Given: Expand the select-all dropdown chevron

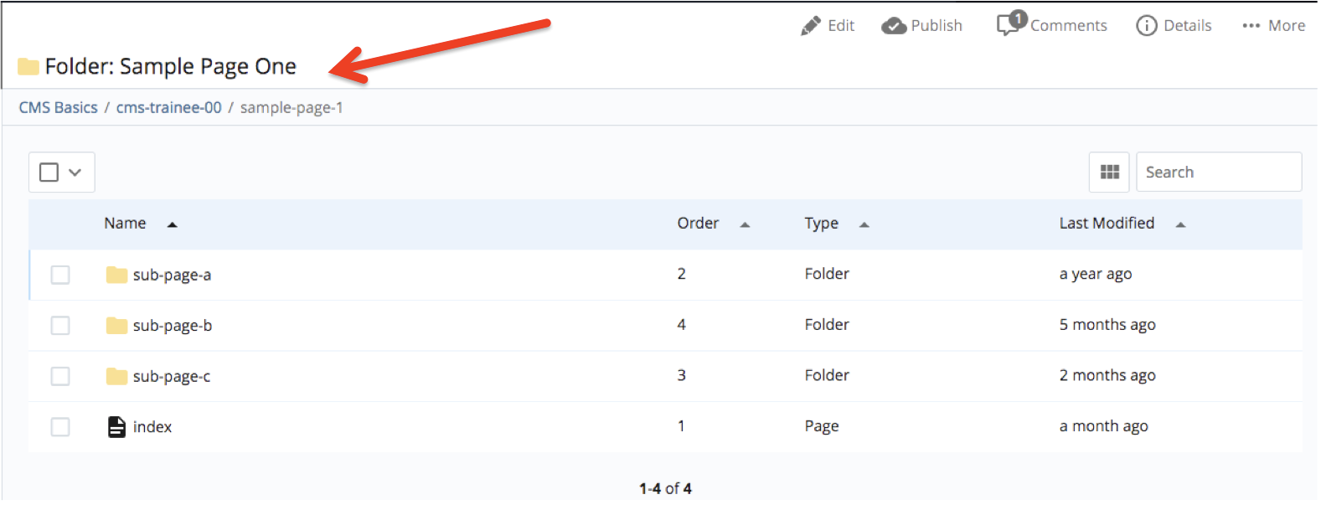Looking at the screenshot, I should pyautogui.click(x=75, y=173).
